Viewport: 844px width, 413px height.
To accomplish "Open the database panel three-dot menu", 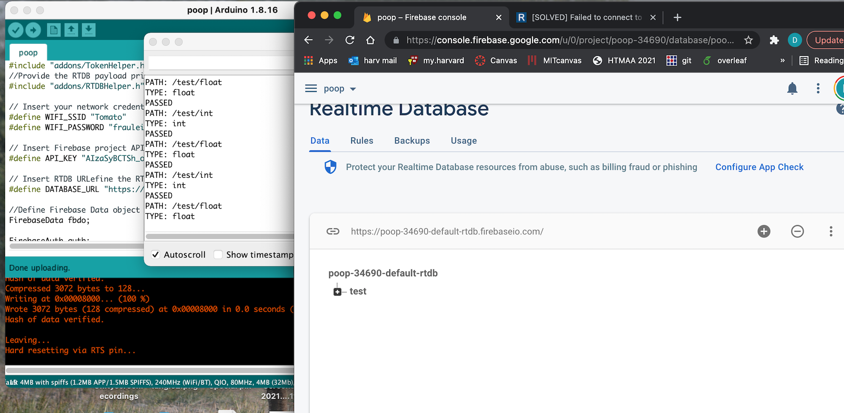I will coord(831,231).
